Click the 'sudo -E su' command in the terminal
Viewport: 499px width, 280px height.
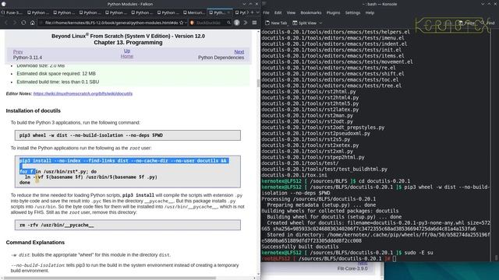[419, 253]
